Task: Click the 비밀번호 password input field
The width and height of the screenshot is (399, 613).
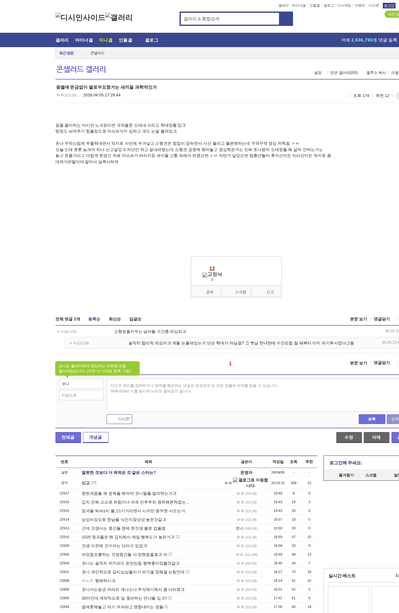Action: click(81, 395)
